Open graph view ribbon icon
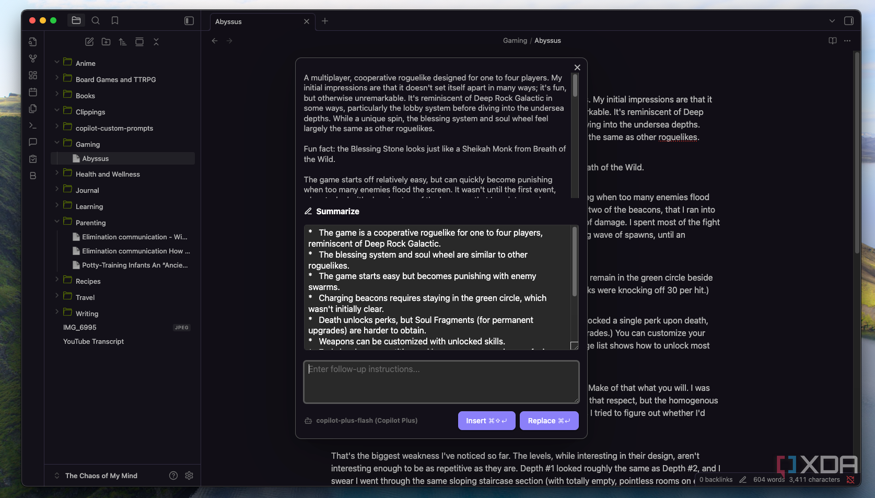Viewport: 875px width, 498px height. click(33, 59)
